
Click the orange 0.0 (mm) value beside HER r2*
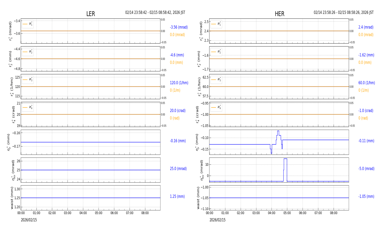pos(365,63)
